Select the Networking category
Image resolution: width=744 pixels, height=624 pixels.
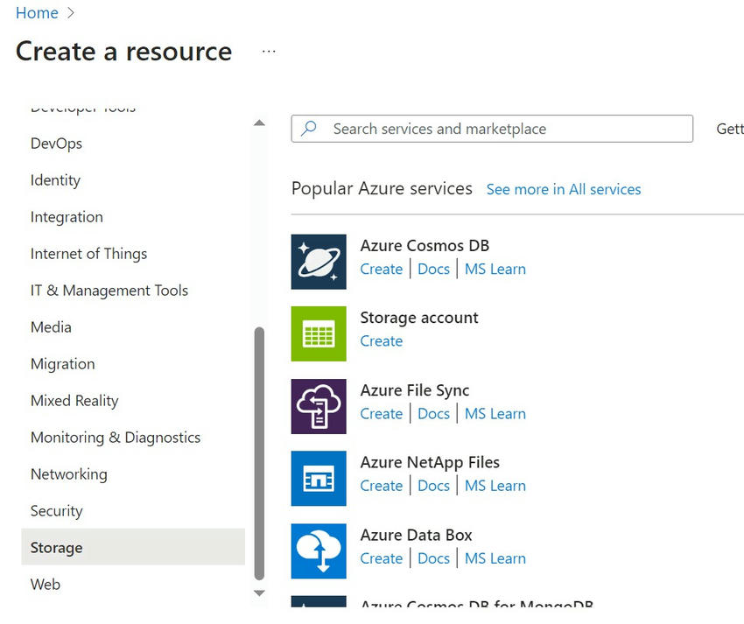[68, 473]
